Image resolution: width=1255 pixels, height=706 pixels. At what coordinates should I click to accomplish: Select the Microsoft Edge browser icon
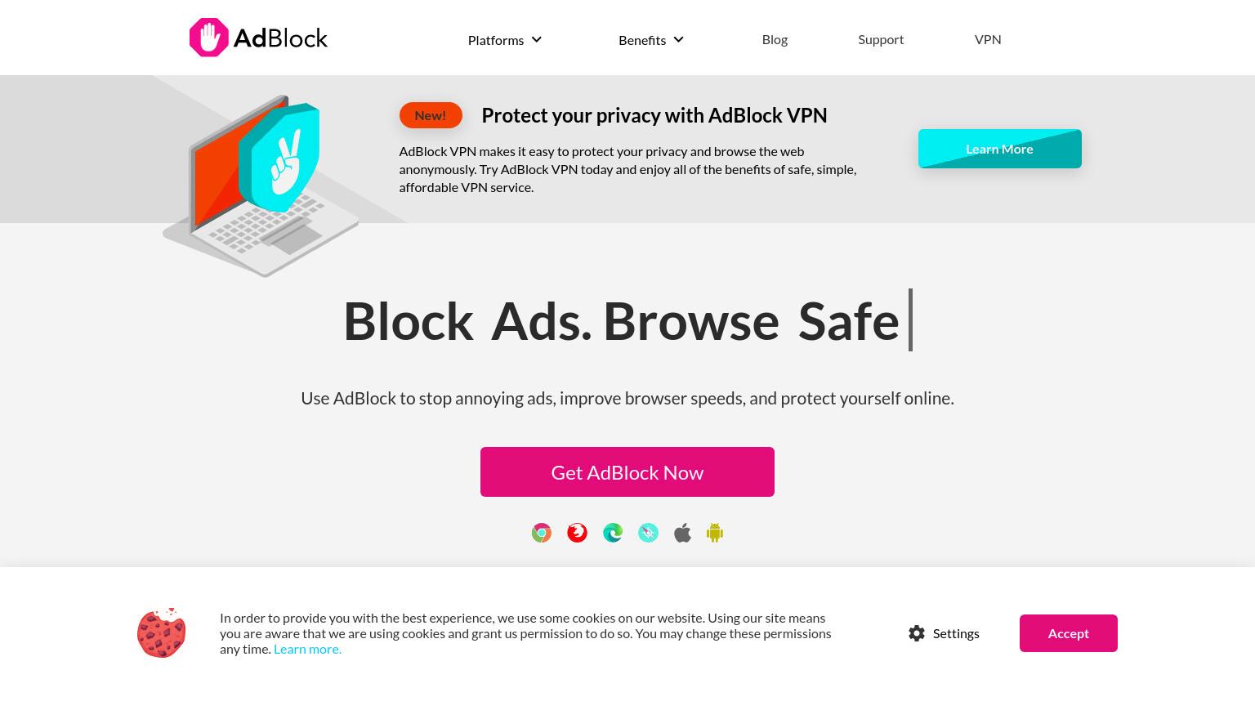(613, 534)
